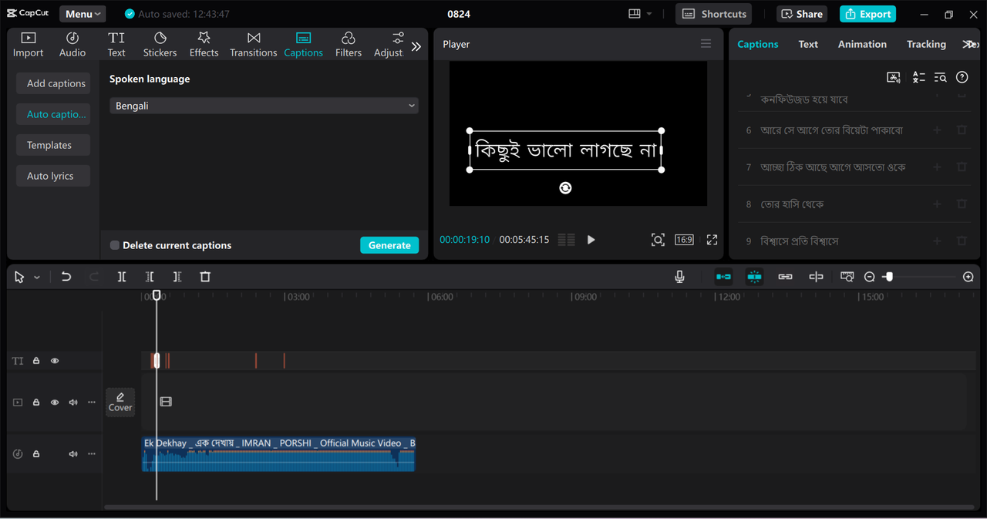Switch to the Tracking tab
The height and width of the screenshot is (519, 987).
(x=926, y=44)
